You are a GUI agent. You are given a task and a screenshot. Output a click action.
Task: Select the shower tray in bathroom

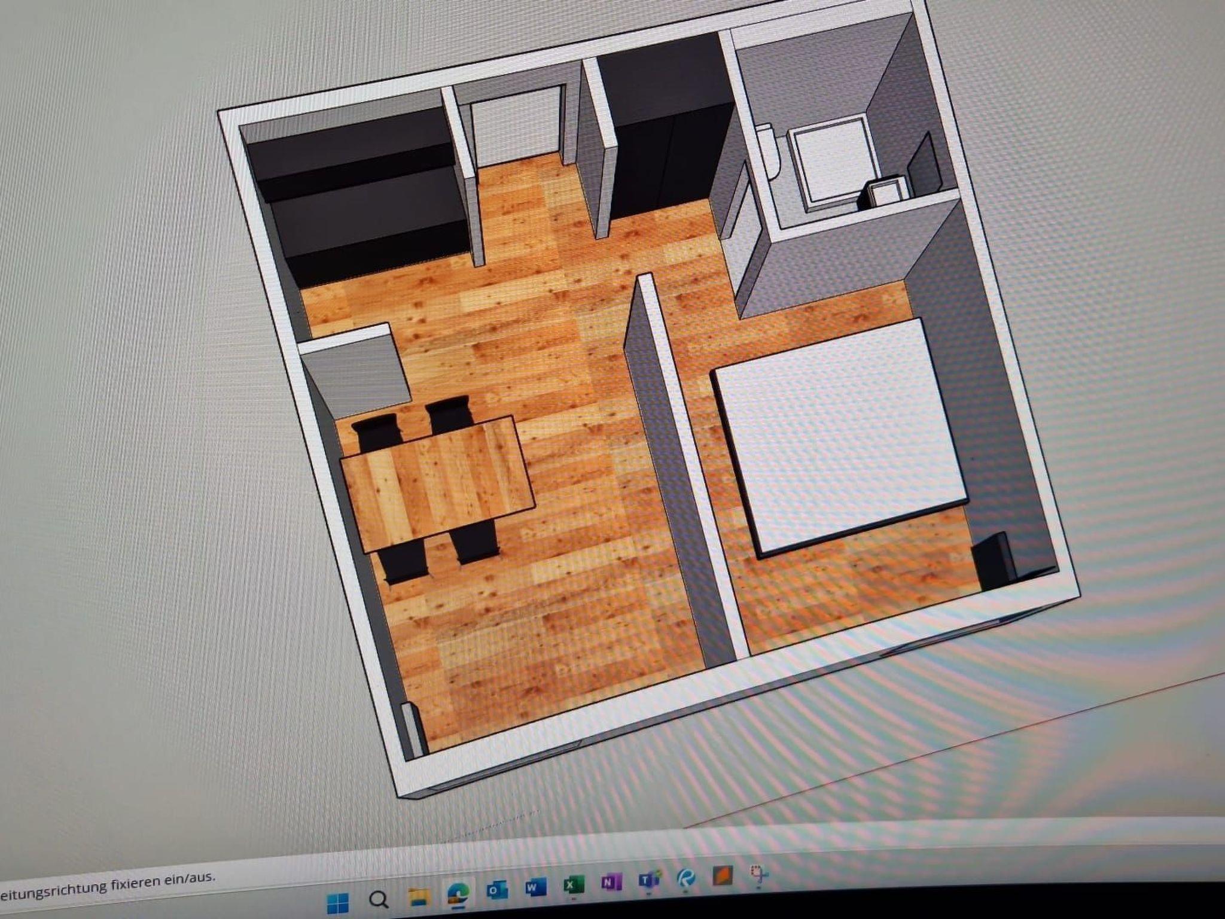833,162
